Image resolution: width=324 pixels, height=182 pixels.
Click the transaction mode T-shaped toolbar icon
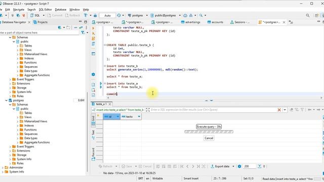tap(86, 15)
